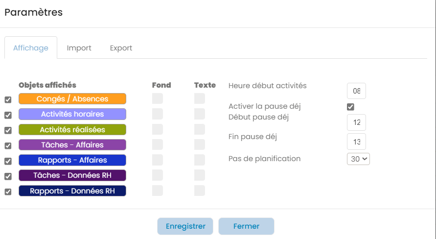Screen dimensions: 436x239
Task: Open Texte color swatch for Rapports - Affaires
Action: [x=200, y=160]
